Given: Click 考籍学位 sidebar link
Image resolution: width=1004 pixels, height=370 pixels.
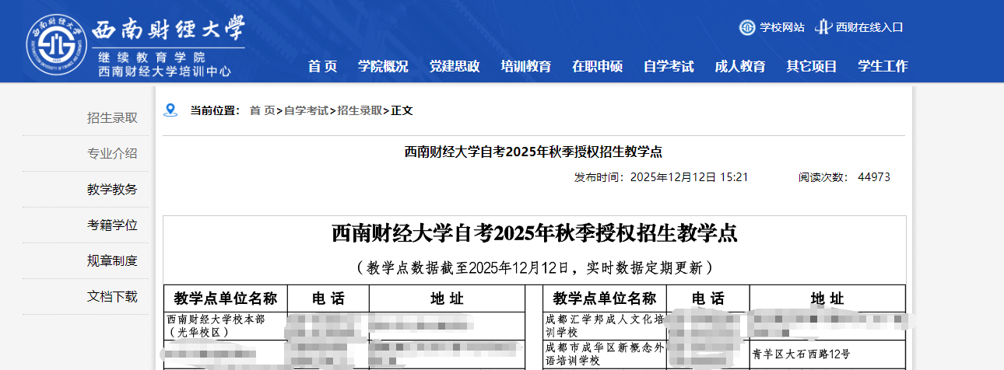Looking at the screenshot, I should point(112,225).
